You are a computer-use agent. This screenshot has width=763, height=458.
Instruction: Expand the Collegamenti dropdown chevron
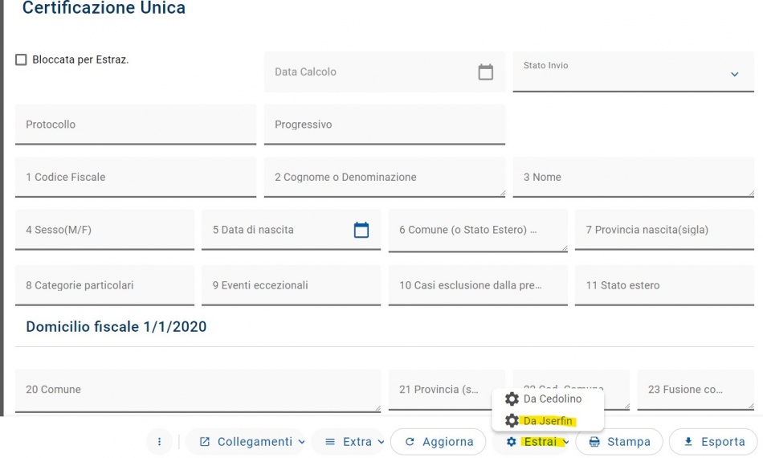tap(301, 442)
